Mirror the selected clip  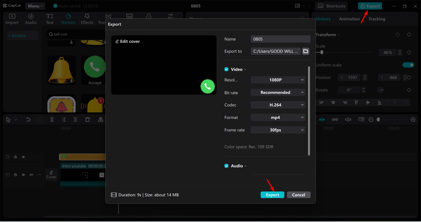[x=101, y=120]
